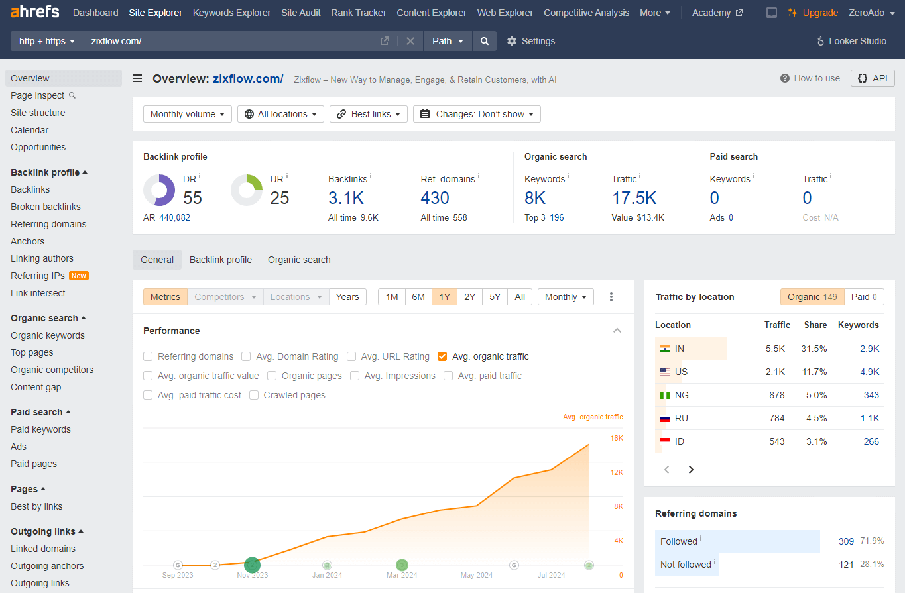The width and height of the screenshot is (905, 593).
Task: Click the 3.1K backlinks number
Action: click(346, 198)
